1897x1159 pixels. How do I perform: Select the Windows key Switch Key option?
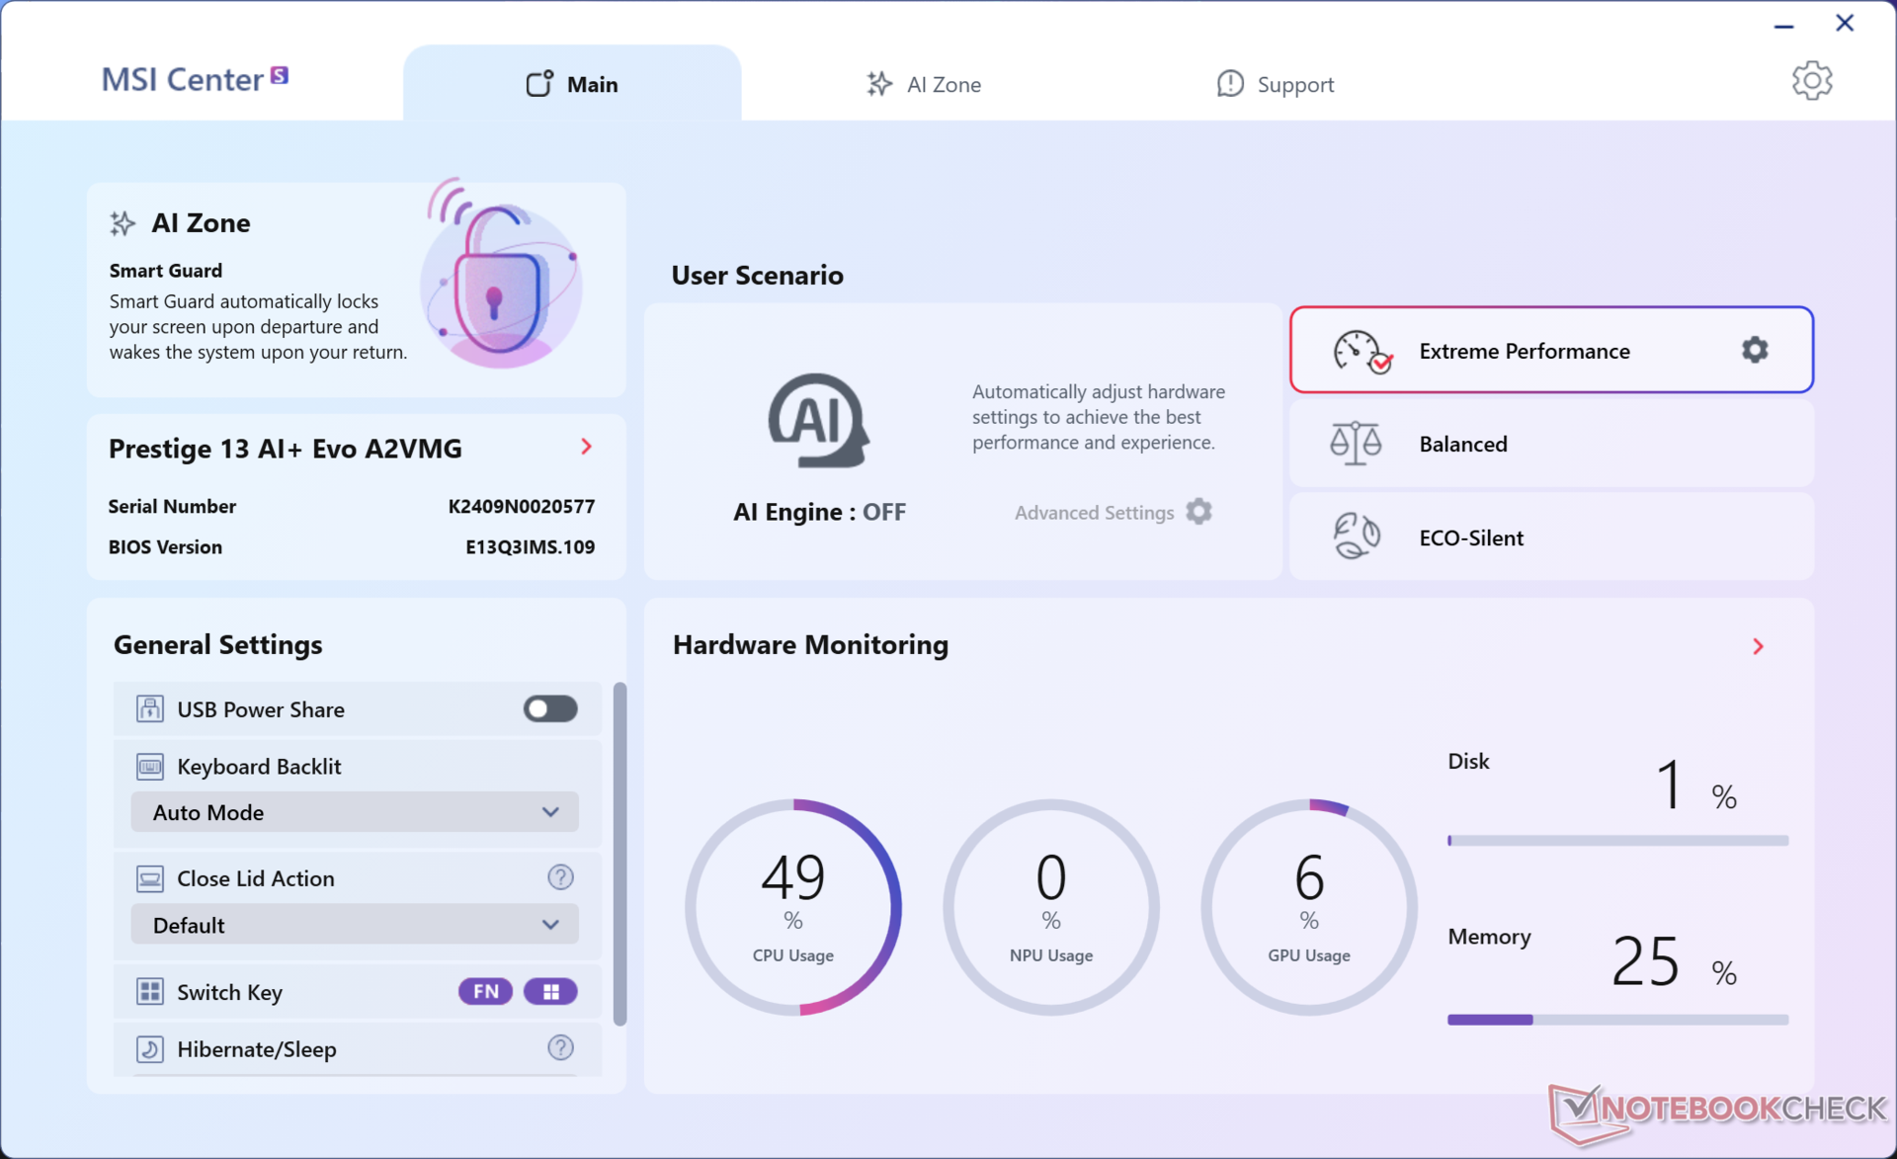click(550, 991)
